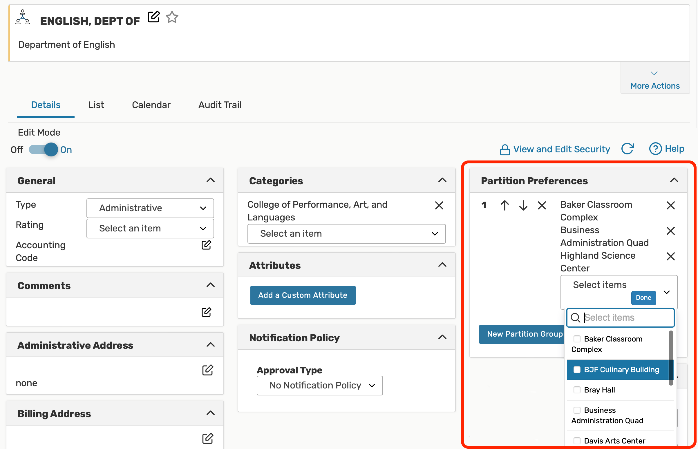Star ENGLISH, DEPT OF as favorite
This screenshot has width=698, height=449.
coord(172,17)
